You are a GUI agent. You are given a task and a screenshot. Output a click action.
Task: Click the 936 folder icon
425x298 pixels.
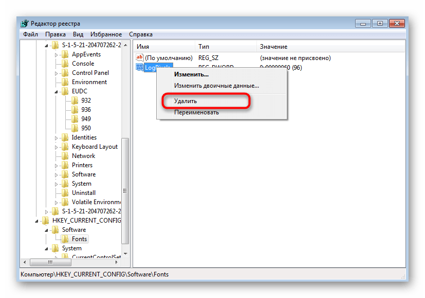tap(75, 110)
